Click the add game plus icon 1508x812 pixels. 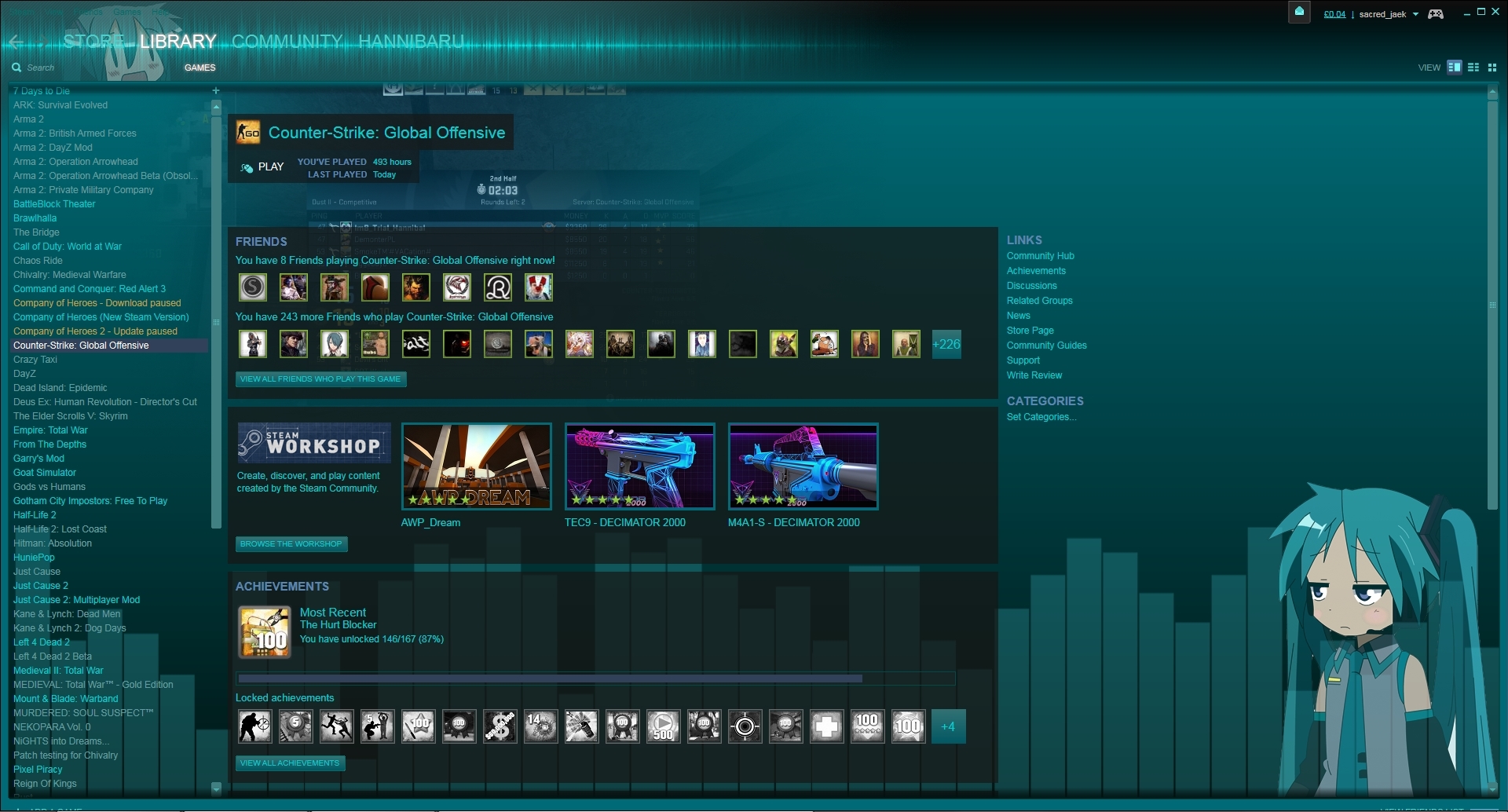pyautogui.click(x=216, y=90)
